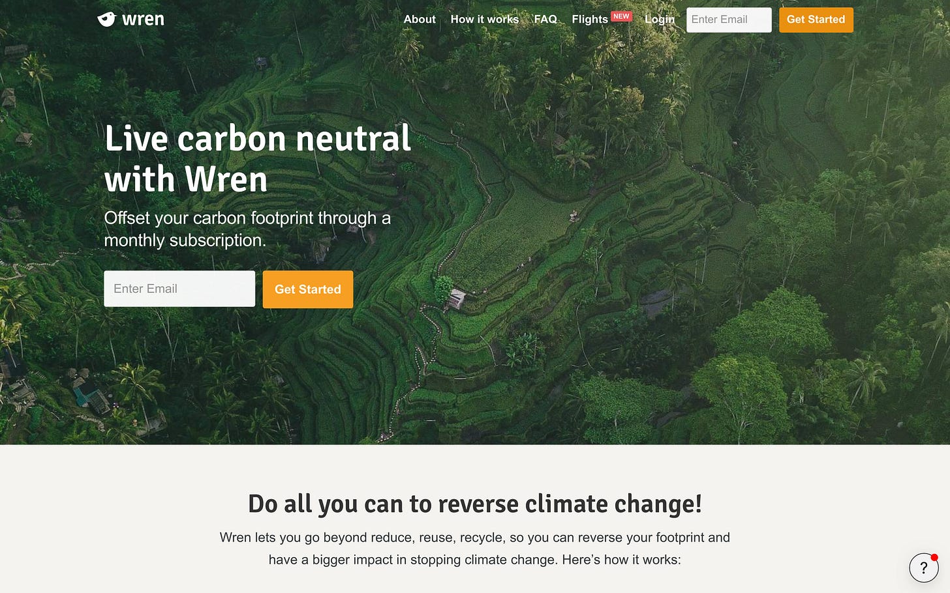Click the red NEW badge beside Flights
The height and width of the screenshot is (593, 950).
[621, 16]
